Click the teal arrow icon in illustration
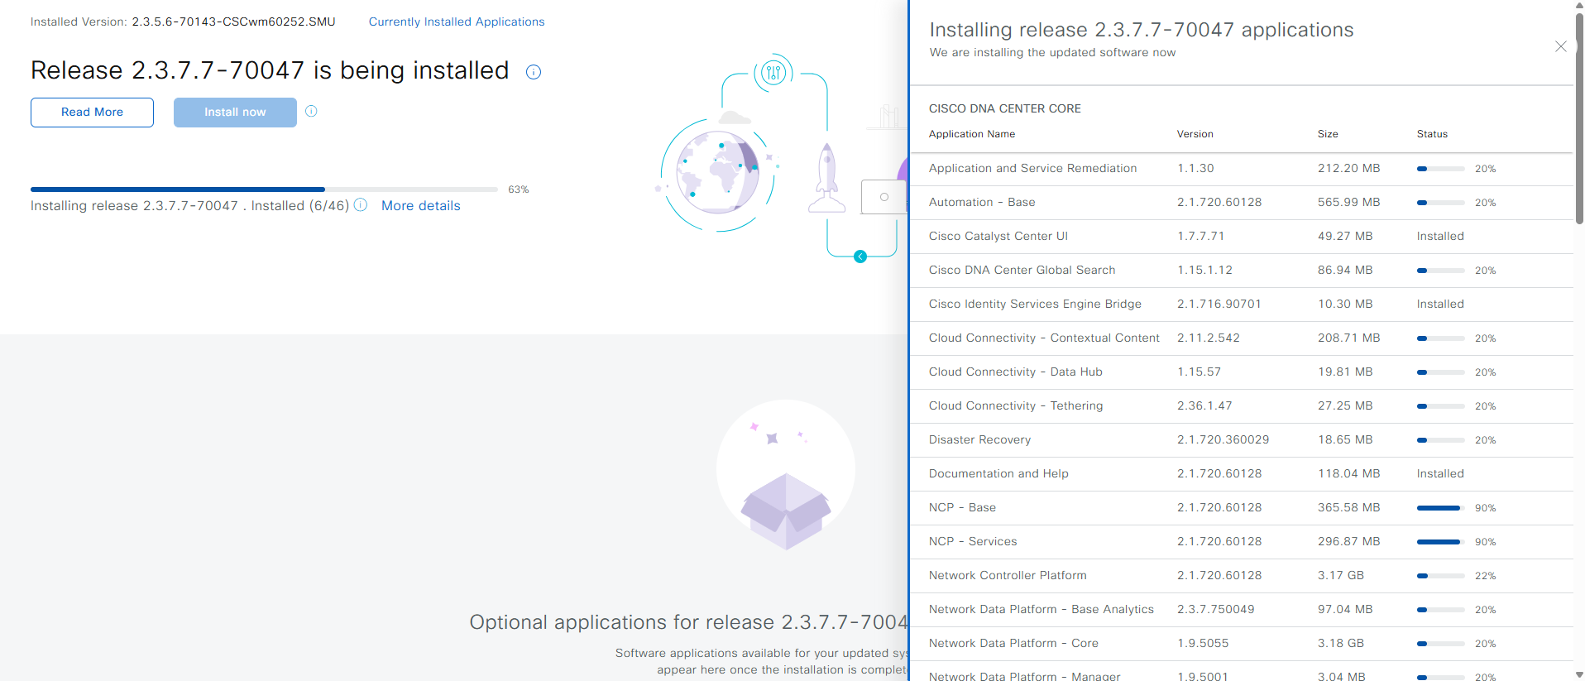Screen dimensions: 1585x681 860,257
